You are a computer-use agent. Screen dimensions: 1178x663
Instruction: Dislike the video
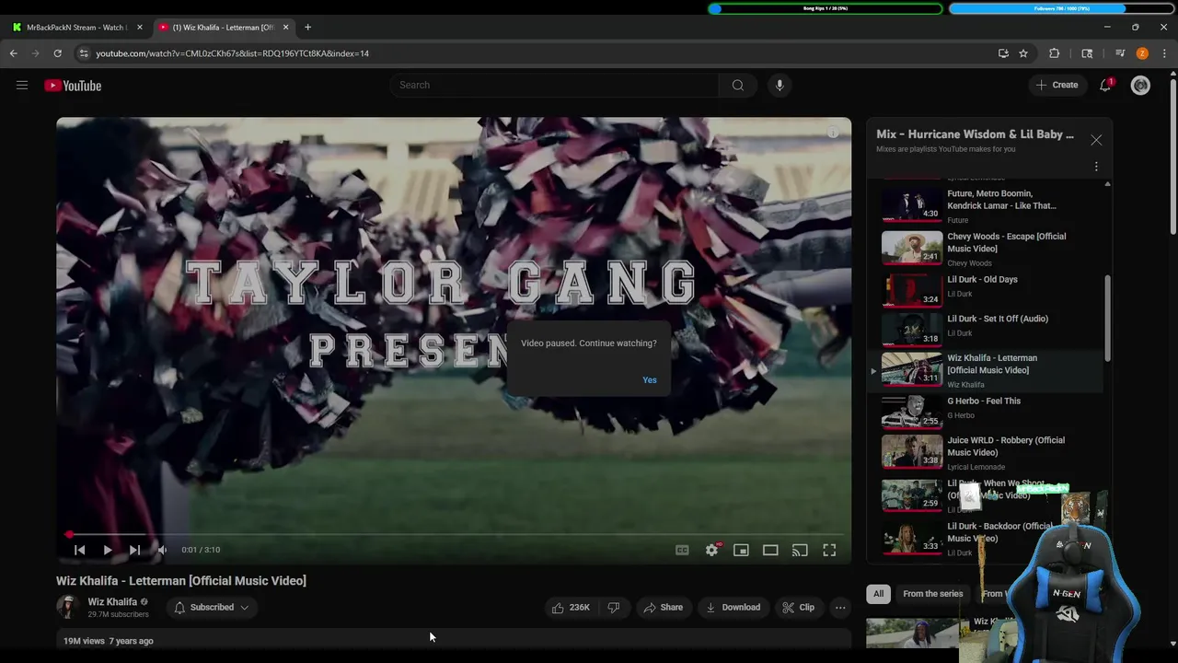(x=614, y=608)
